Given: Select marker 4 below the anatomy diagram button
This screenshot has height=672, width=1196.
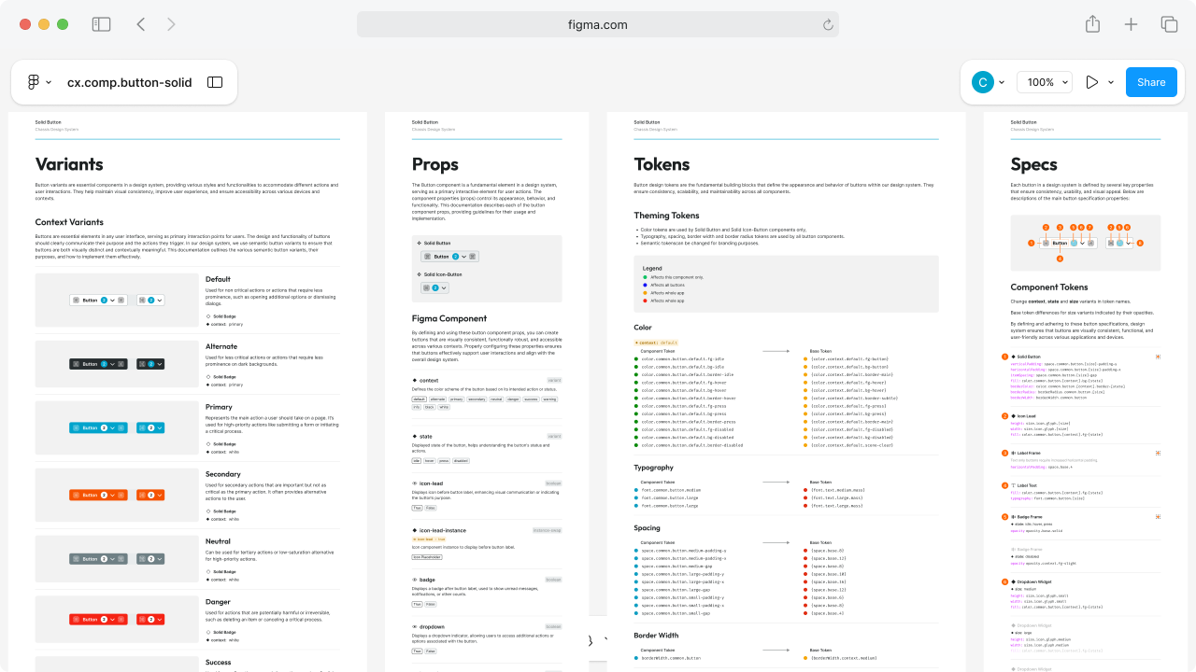Looking at the screenshot, I should coord(1060,259).
